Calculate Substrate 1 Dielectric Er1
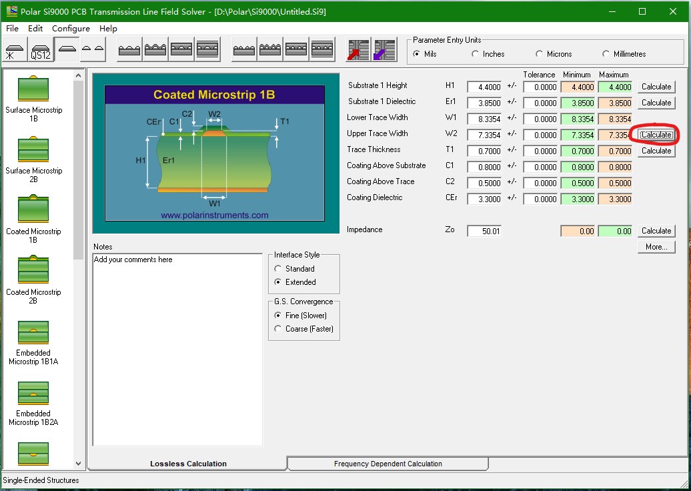691x491 pixels. pyautogui.click(x=656, y=103)
